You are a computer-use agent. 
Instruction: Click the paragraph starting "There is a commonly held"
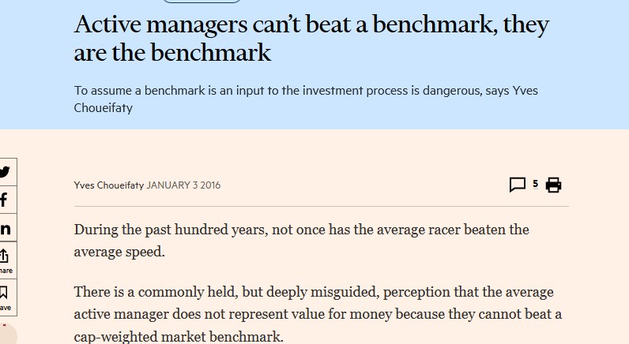coord(318,314)
